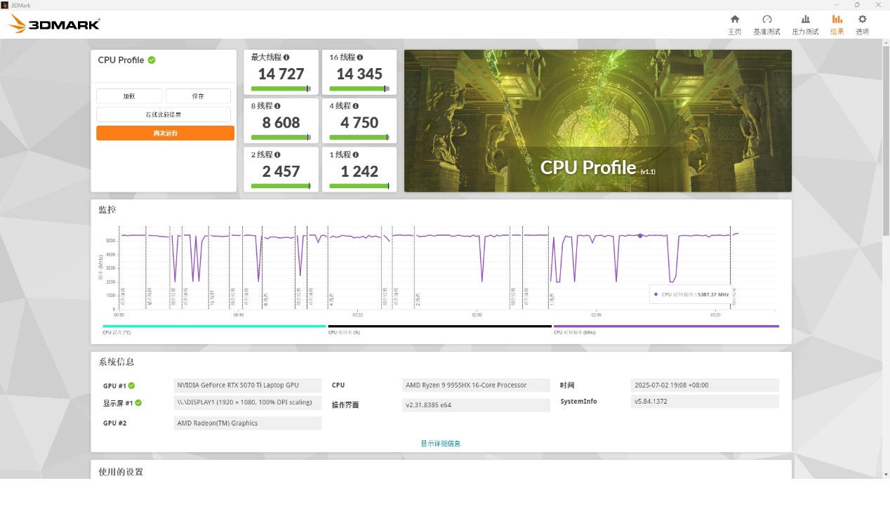Screen dimensions: 890x514
Task: Toggle the CPU 时钟频率 (MHz) chart legend
Action: pos(666,329)
